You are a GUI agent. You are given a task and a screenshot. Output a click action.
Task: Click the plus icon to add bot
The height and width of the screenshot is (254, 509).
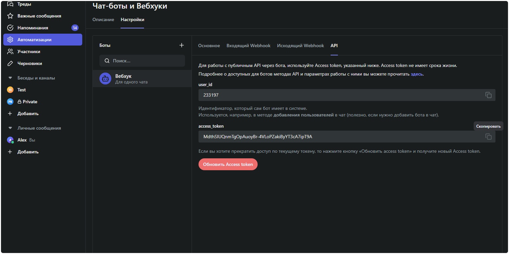pos(181,45)
